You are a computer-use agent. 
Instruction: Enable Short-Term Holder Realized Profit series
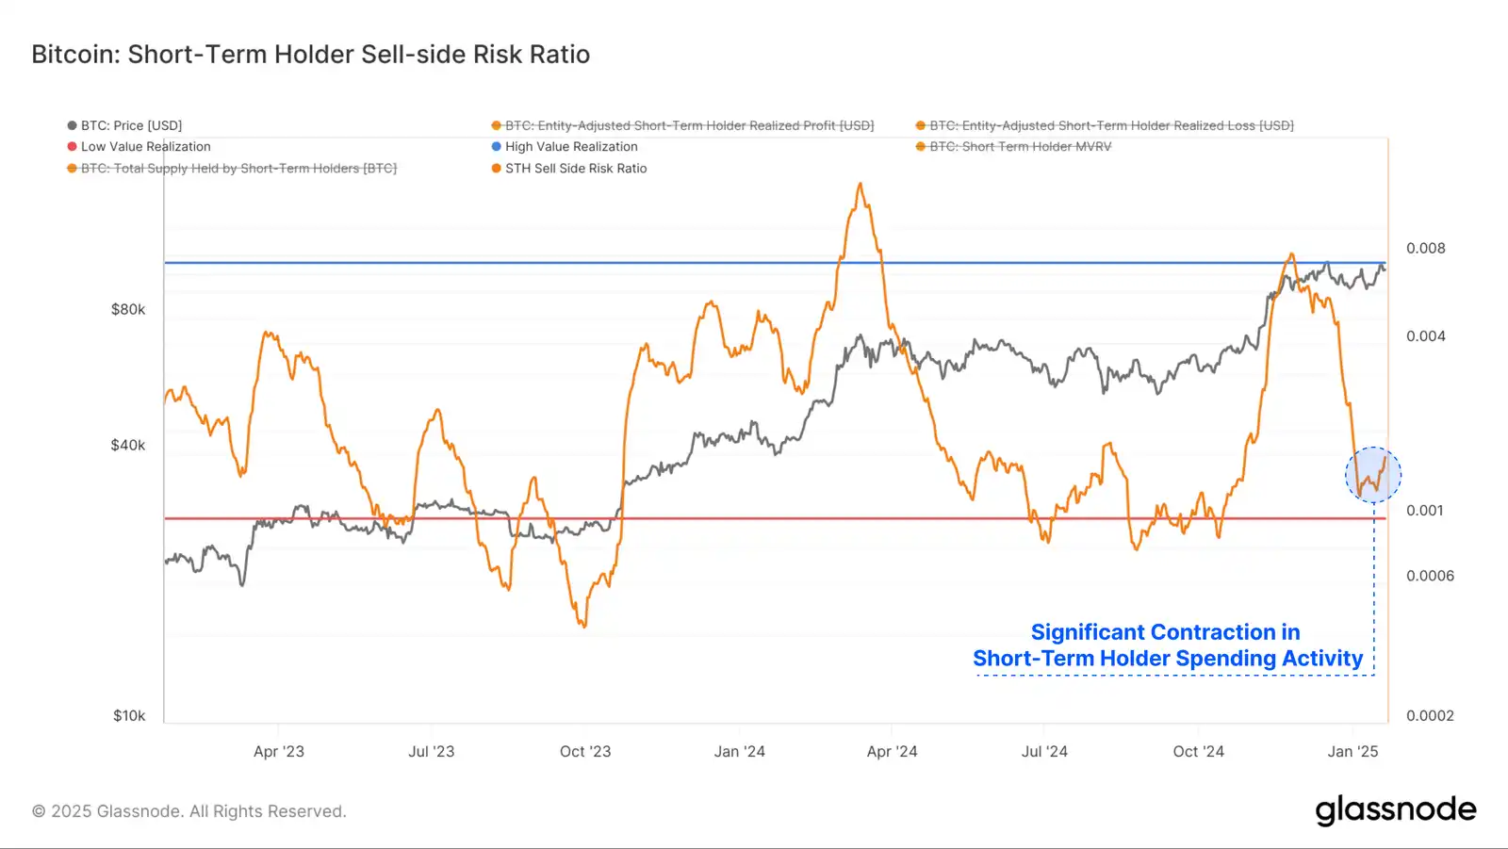(x=682, y=125)
